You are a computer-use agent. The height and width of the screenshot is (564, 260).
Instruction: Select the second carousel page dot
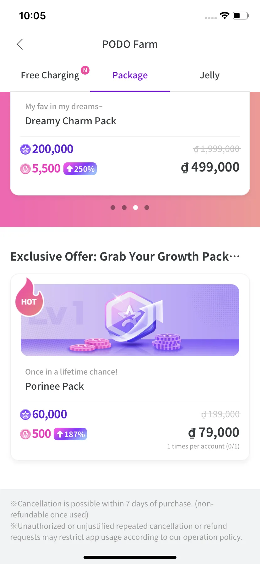pyautogui.click(x=124, y=207)
